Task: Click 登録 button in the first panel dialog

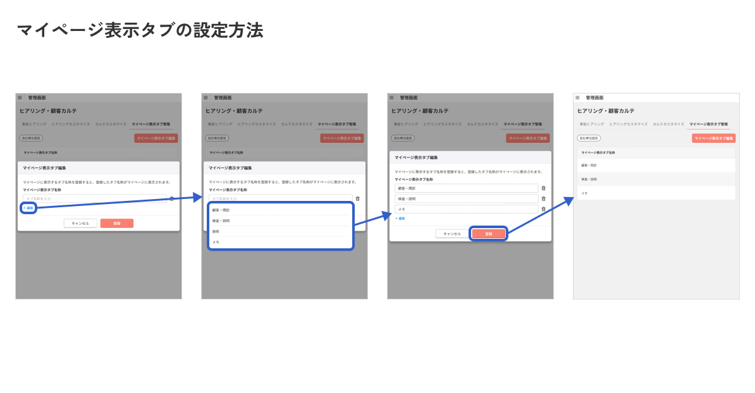Action: 117,223
